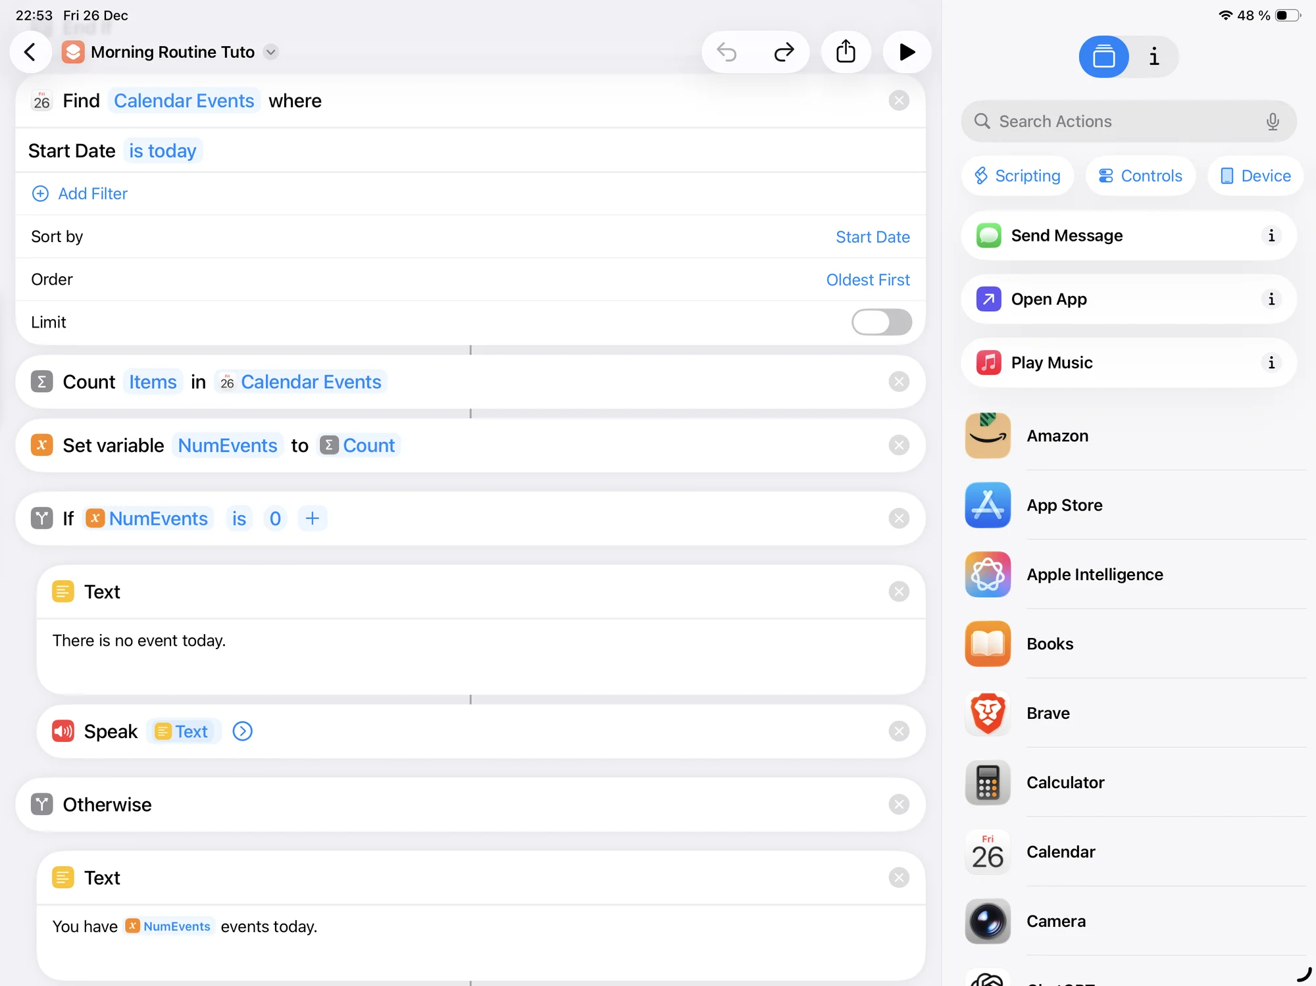
Task: Show info for Play Music action
Action: 1271,362
